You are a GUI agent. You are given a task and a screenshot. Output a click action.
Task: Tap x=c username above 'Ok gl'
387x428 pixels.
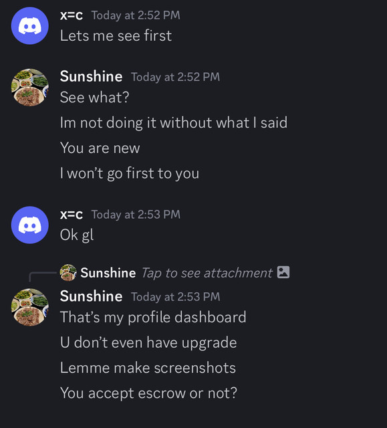[71, 214]
